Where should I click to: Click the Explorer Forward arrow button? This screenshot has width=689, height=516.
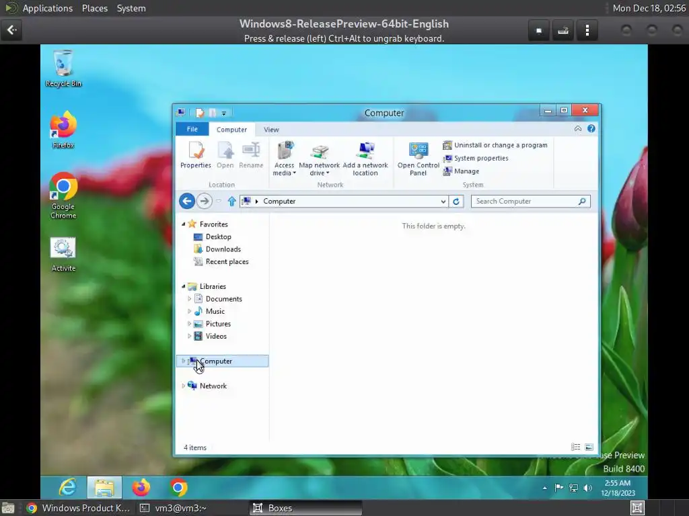click(x=204, y=202)
